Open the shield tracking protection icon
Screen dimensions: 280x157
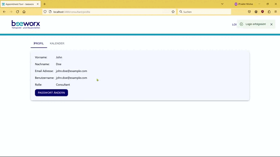(x=45, y=12)
